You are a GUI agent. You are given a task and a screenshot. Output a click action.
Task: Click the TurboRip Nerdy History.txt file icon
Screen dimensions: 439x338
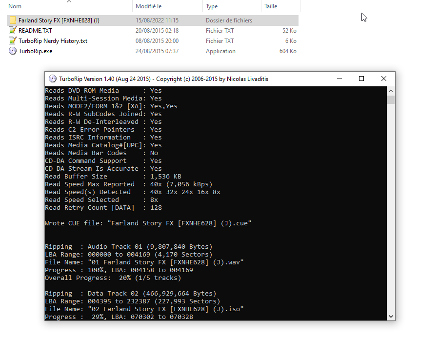[x=13, y=41]
